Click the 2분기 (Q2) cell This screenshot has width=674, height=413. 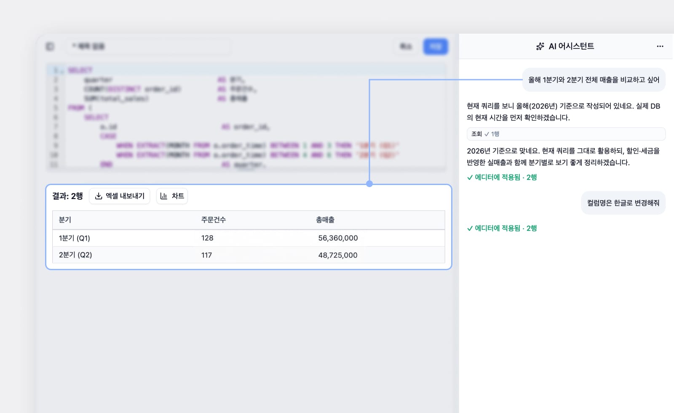click(x=75, y=255)
